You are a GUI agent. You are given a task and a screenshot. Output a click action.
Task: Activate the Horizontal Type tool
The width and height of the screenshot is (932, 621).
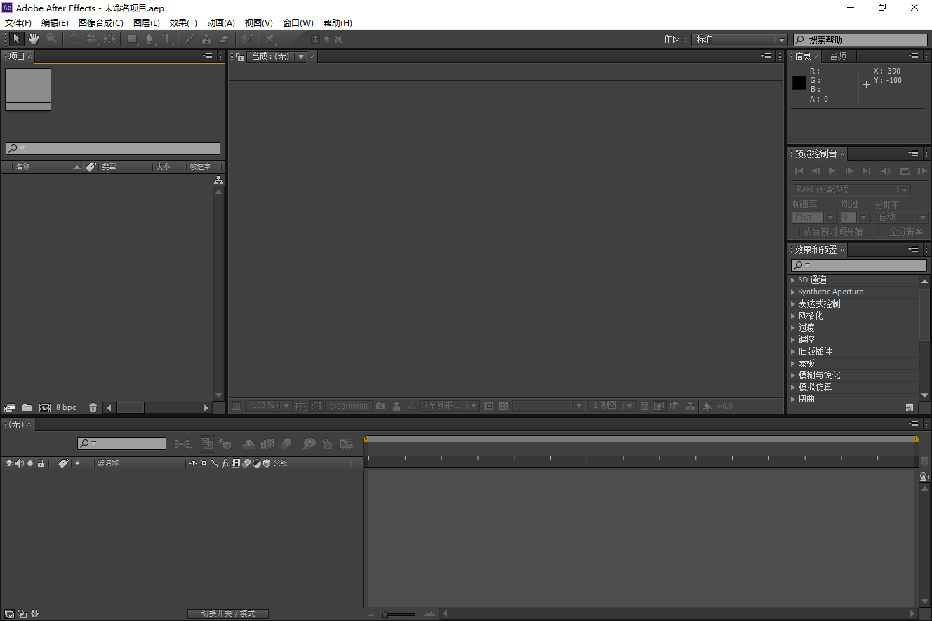click(x=167, y=39)
